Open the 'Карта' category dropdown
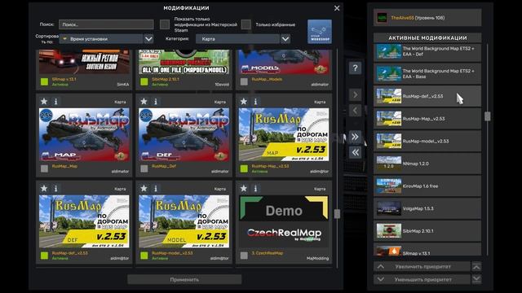This screenshot has width=522, height=293. pos(243,39)
